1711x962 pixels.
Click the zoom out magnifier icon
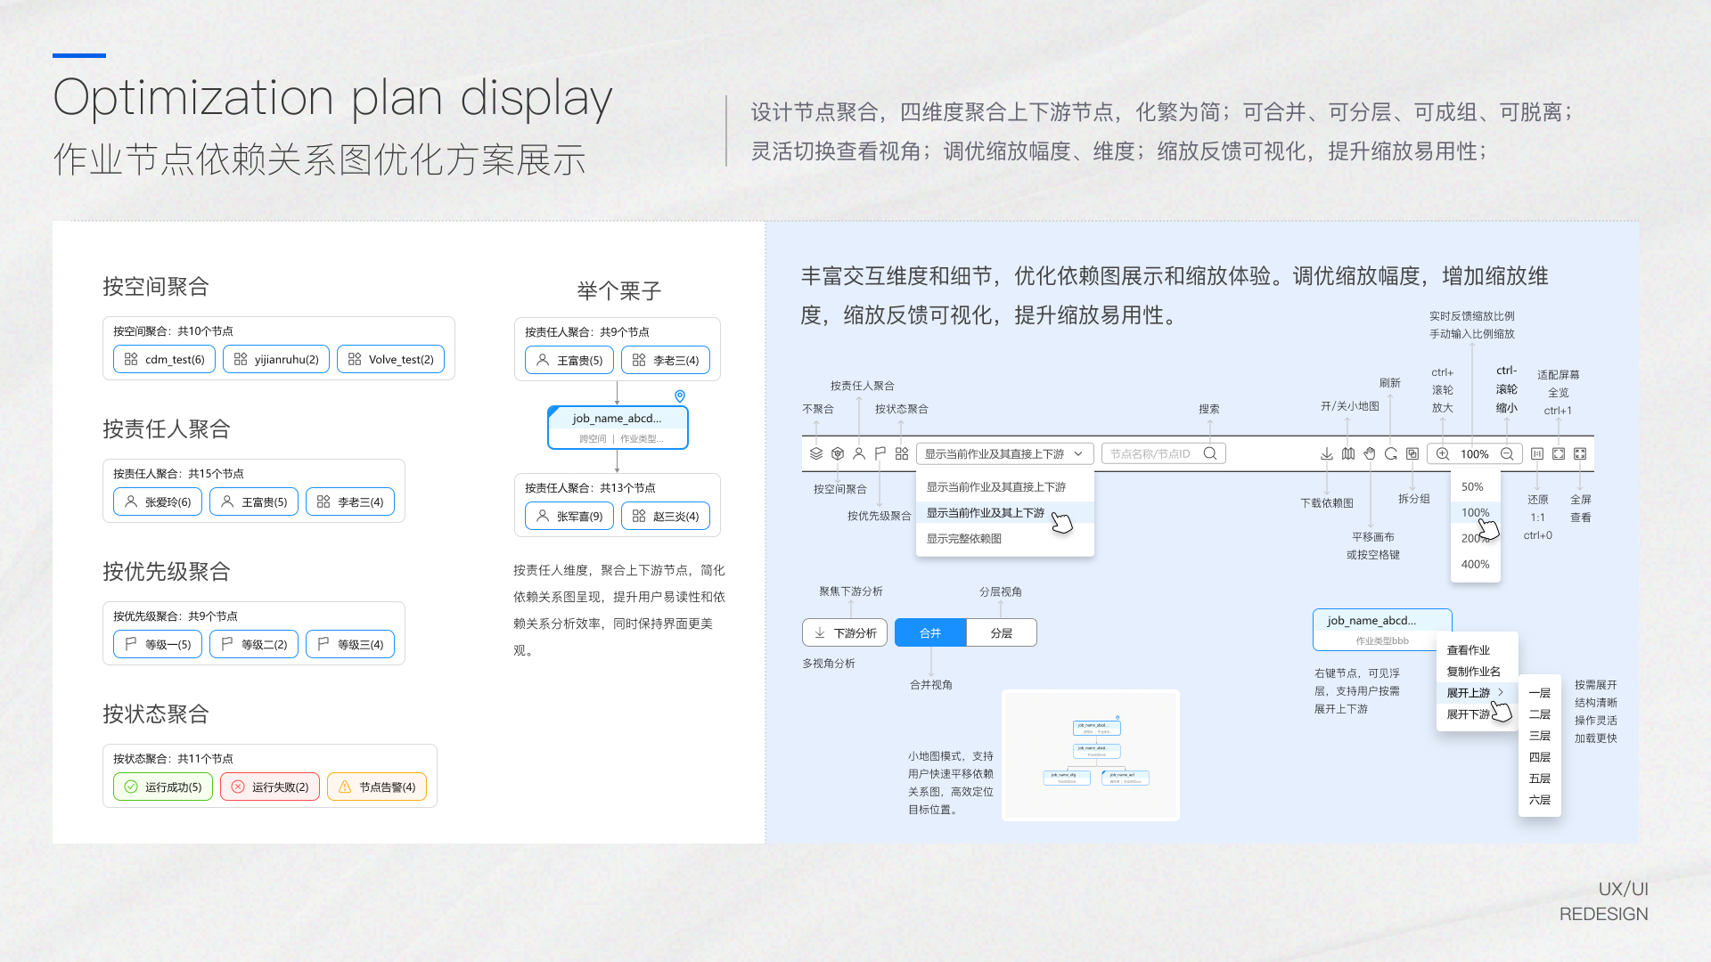1507,454
